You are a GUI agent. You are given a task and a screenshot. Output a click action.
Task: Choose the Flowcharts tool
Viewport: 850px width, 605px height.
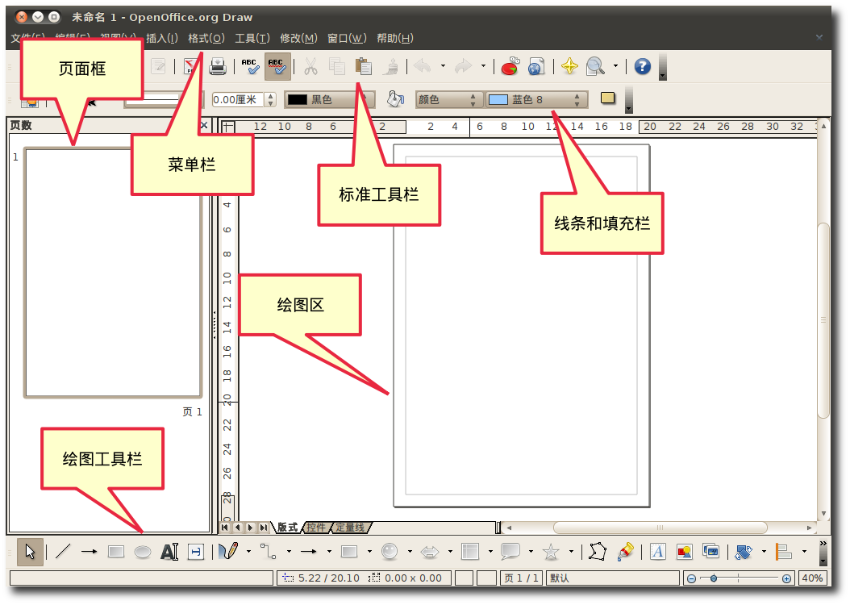(470, 552)
